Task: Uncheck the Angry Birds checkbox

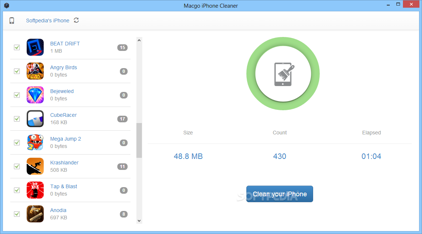Action: point(17,71)
